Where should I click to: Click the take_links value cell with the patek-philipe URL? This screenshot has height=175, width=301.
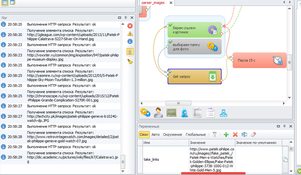tap(212, 159)
